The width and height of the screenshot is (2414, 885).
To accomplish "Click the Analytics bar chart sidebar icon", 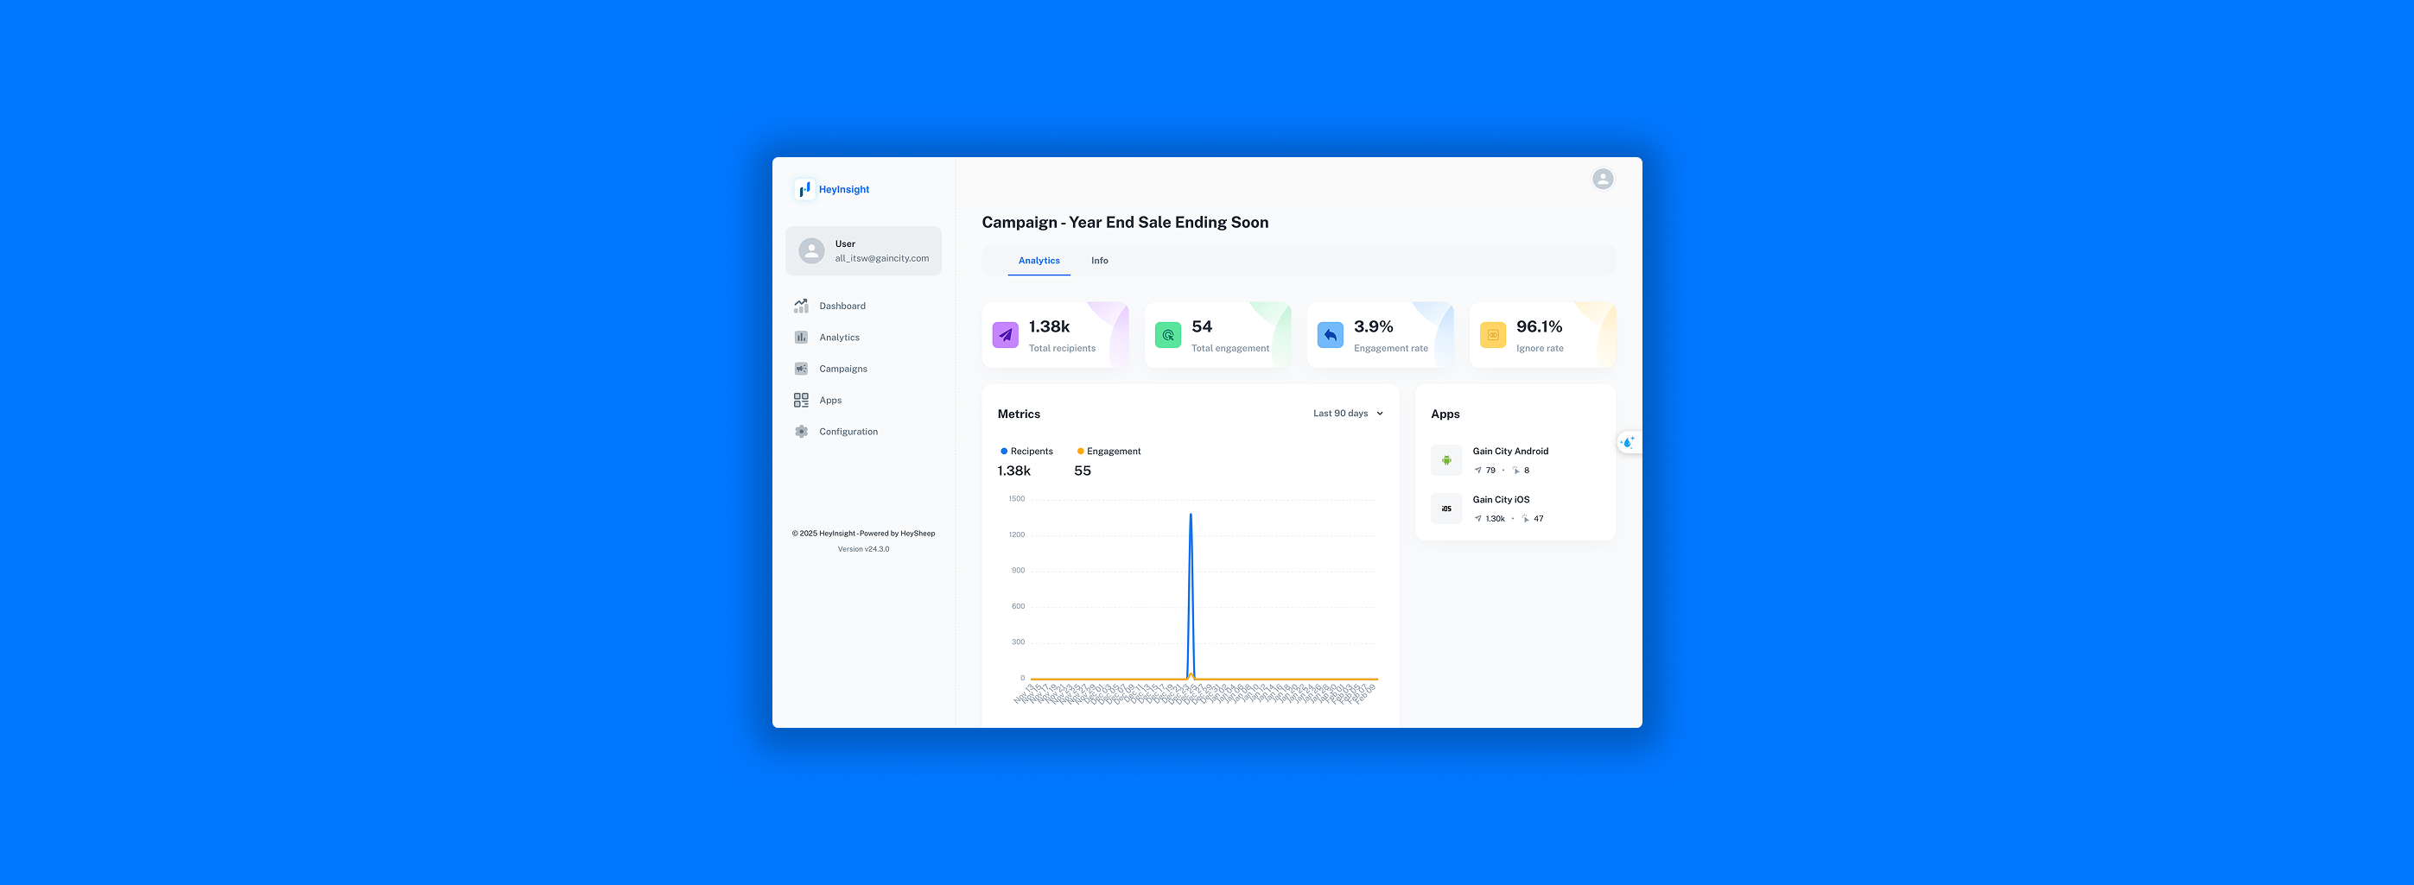I will (x=801, y=337).
